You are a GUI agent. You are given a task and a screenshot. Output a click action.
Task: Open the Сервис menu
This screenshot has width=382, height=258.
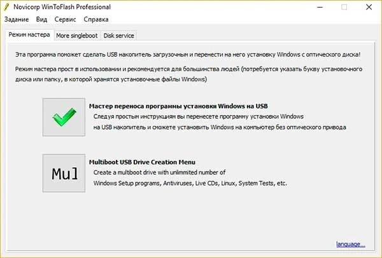click(66, 20)
